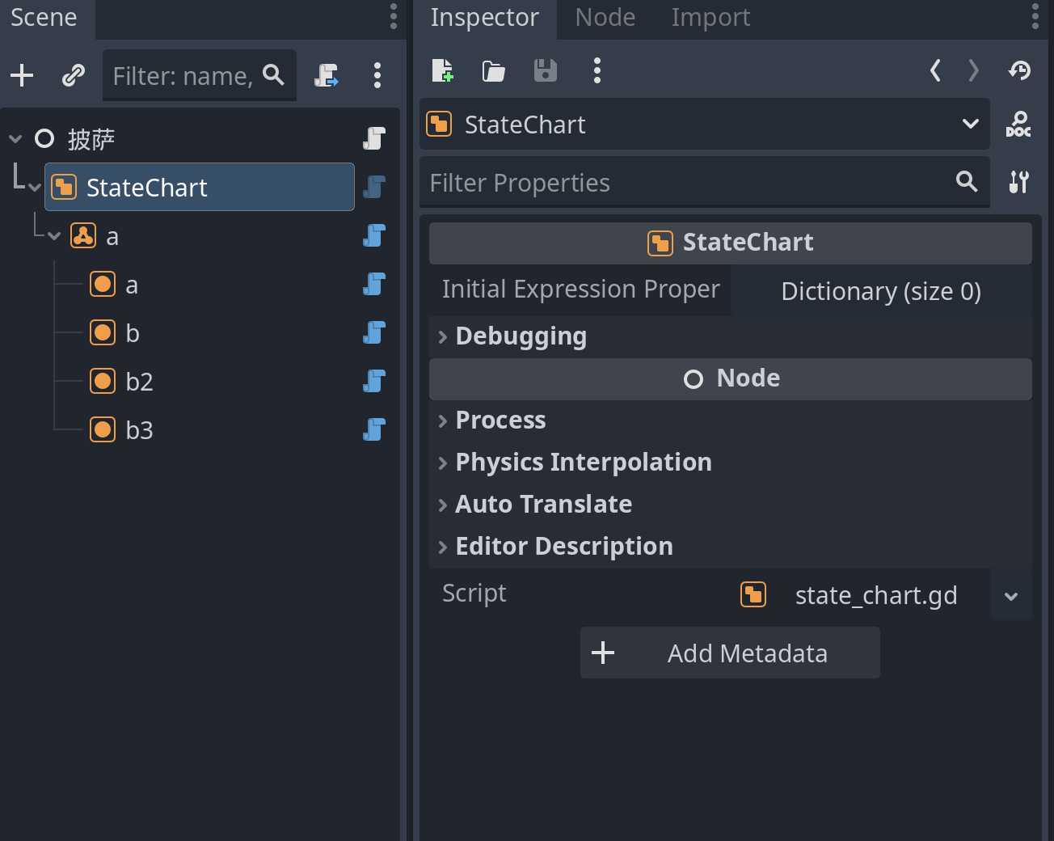
Task: Open Inspector property tools settings icon
Action: coord(1018,182)
